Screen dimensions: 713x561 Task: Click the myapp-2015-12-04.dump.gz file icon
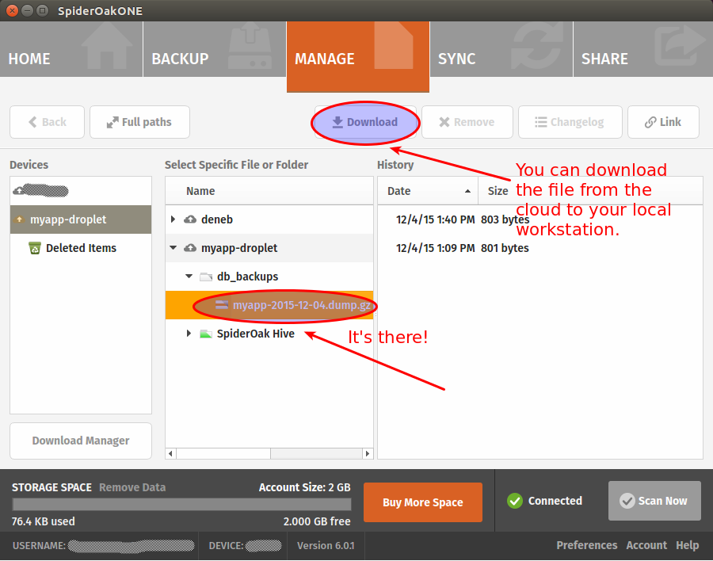[x=222, y=305]
